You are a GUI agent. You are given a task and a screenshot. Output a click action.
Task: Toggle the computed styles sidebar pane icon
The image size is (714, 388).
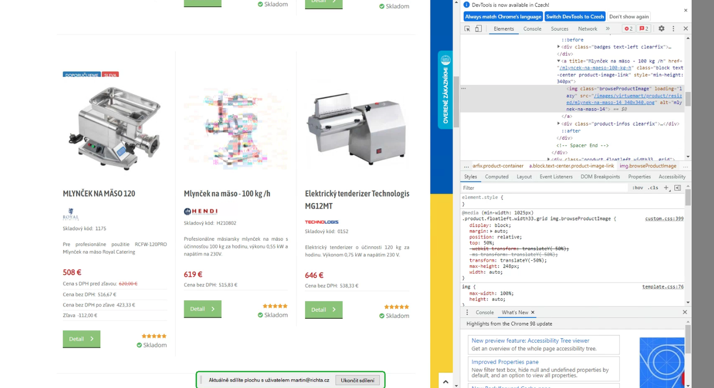pos(677,188)
